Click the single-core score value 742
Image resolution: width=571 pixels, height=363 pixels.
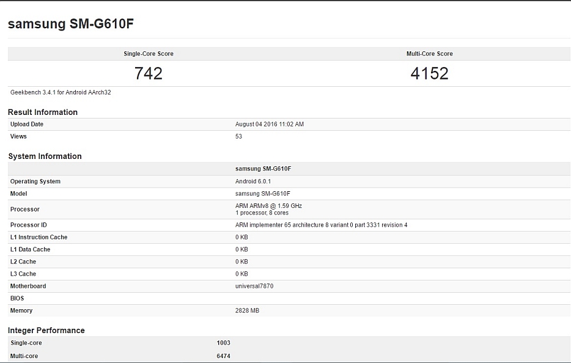pyautogui.click(x=148, y=73)
